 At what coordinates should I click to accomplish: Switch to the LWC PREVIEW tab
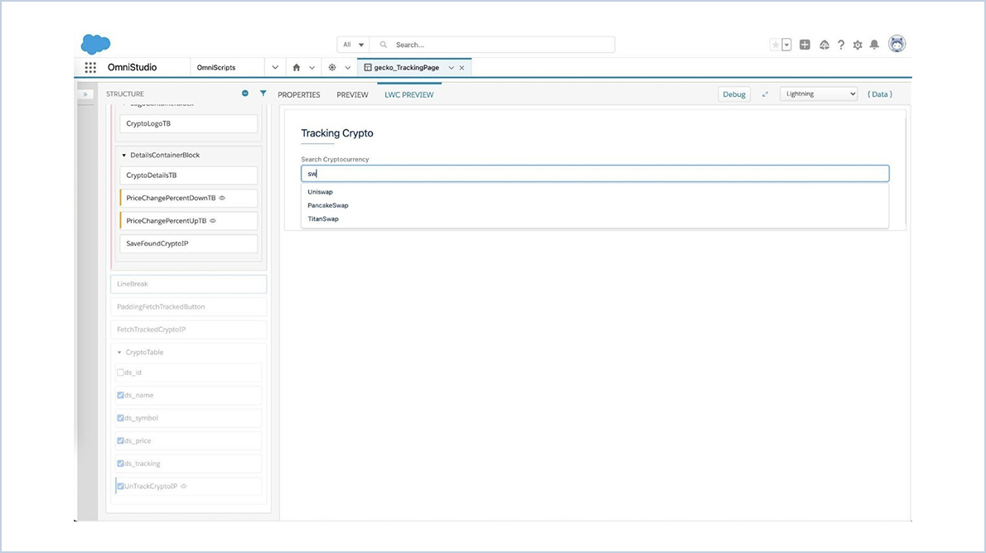coord(408,94)
